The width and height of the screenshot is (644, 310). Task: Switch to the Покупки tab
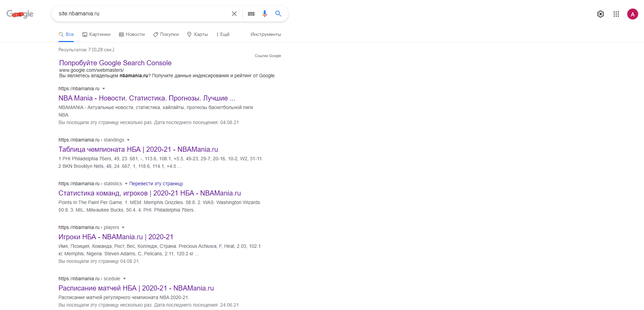166,35
